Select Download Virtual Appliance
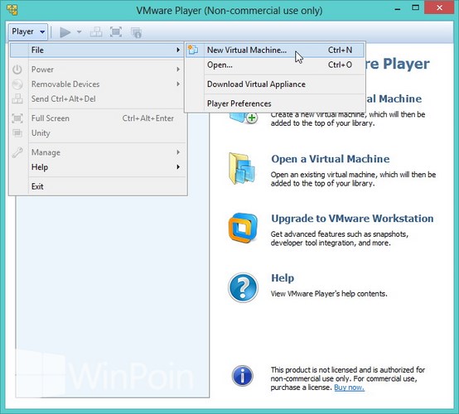Image resolution: width=459 pixels, height=414 pixels. coord(275,84)
